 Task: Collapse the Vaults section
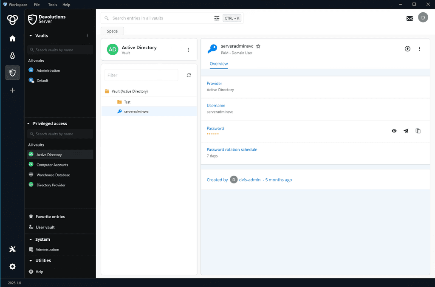click(x=31, y=36)
